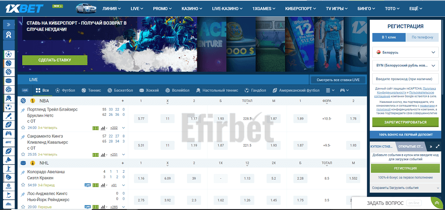
Task: Select volleyball icon in left sidebar
Action: pos(9,89)
